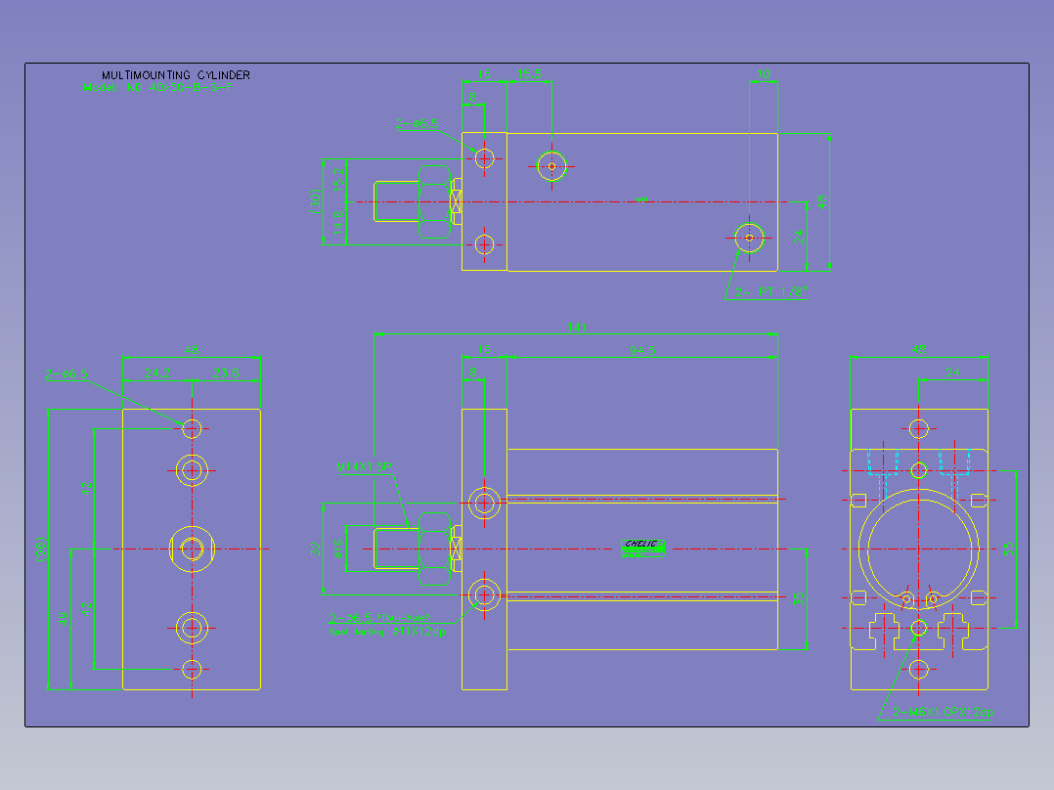The height and width of the screenshot is (790, 1054).
Task: Click the '141' overall length dimension
Action: coord(577,328)
